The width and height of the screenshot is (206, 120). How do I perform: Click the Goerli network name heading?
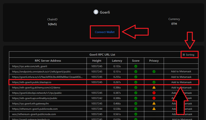coord(105,12)
